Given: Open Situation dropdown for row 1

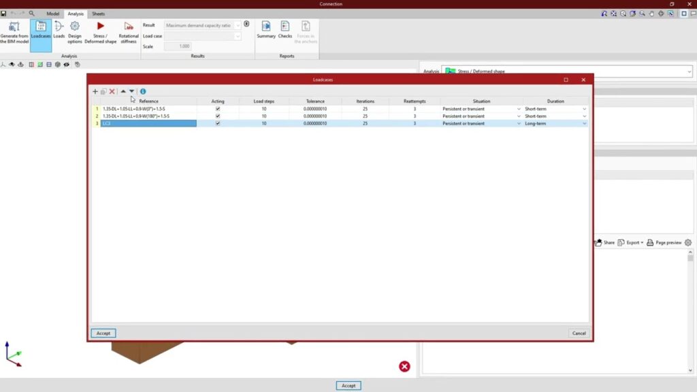Looking at the screenshot, I should [518, 109].
